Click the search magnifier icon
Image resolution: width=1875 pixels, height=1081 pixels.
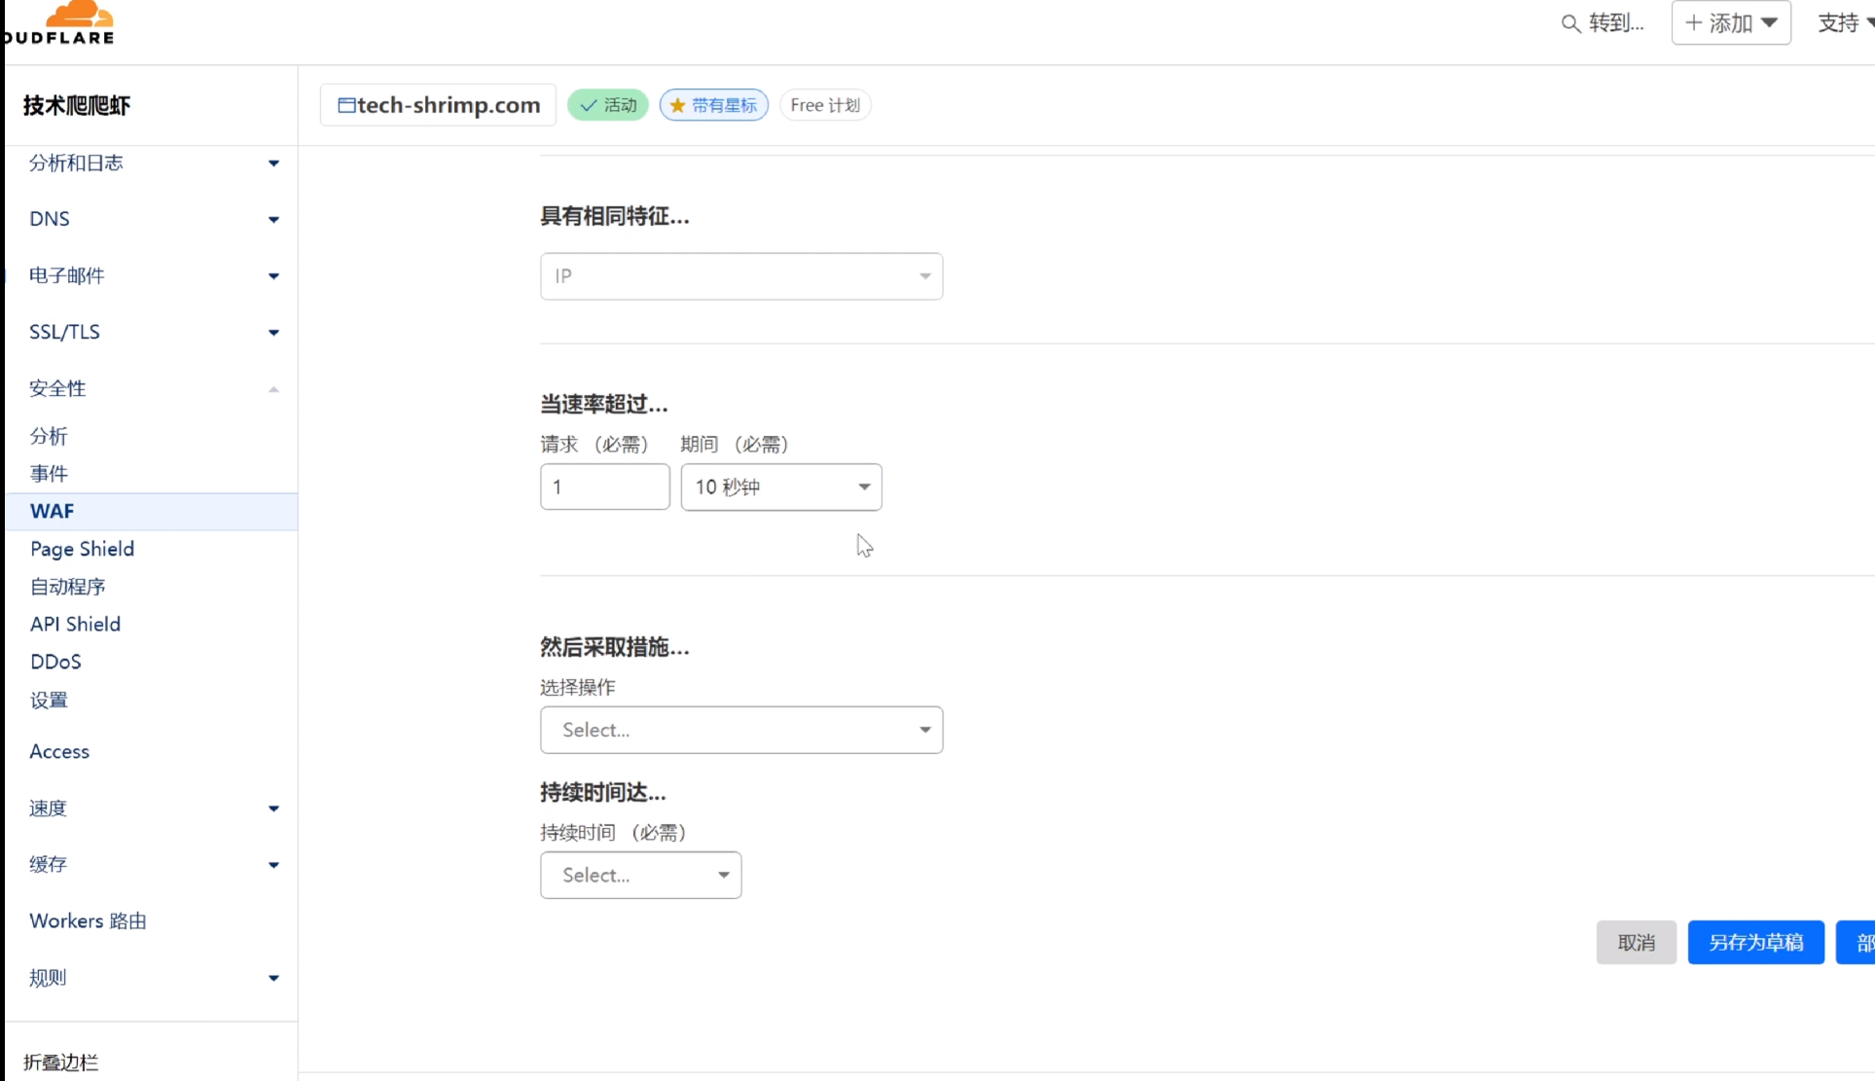tap(1569, 23)
